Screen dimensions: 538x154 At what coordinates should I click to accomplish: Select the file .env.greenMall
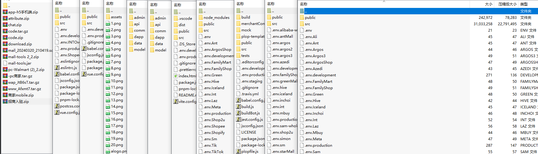(x=285, y=81)
